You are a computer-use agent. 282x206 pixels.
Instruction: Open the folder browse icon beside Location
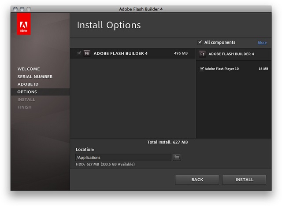tap(177, 157)
